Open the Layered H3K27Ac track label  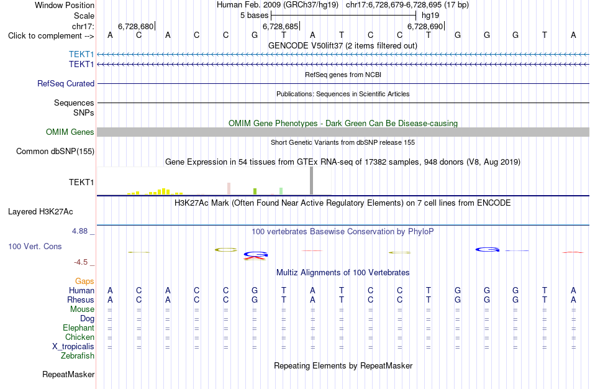[40, 212]
